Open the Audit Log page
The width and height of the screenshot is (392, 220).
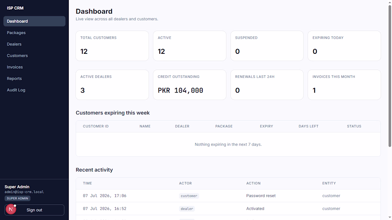[x=35, y=90]
